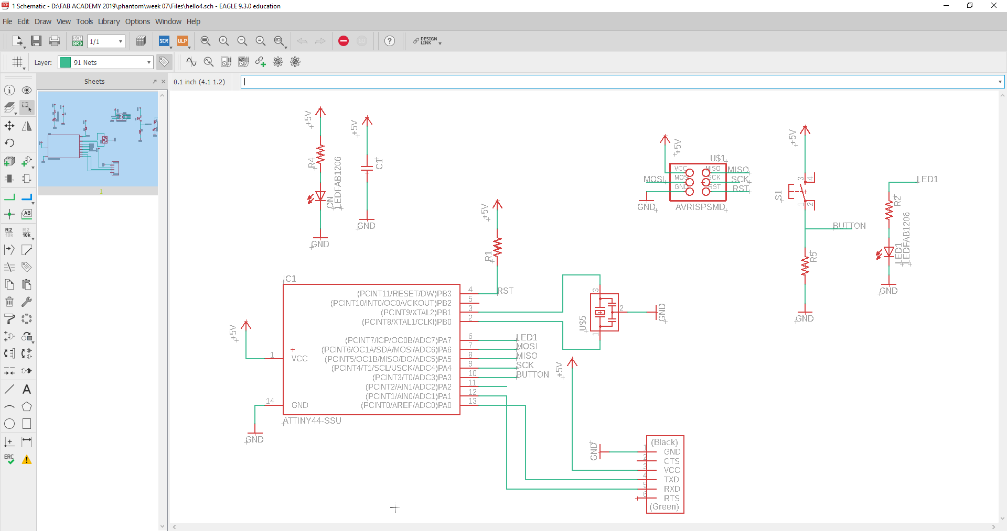This screenshot has width=1007, height=531.
Task: Expand the Layer settings tool dropdown arrow
Action: pyautogui.click(x=15, y=113)
